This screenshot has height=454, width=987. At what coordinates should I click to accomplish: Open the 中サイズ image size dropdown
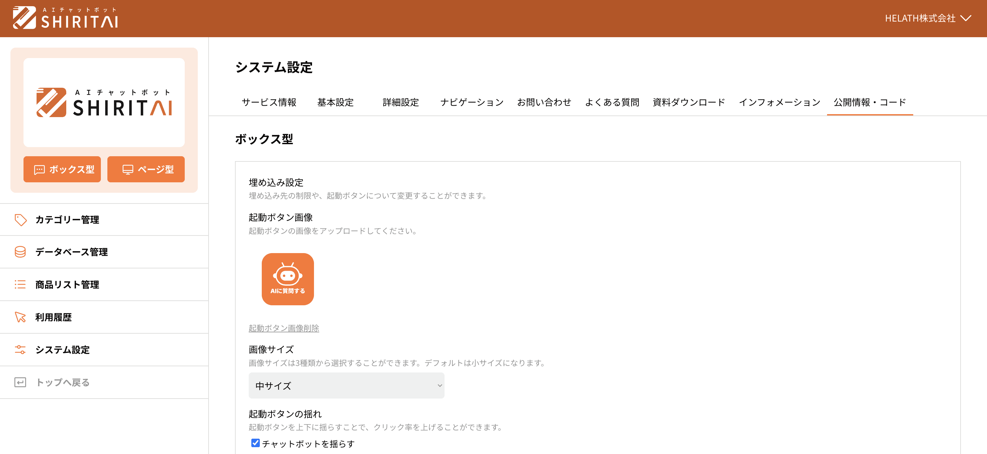346,386
